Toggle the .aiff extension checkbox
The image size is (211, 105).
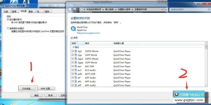coord(73,85)
